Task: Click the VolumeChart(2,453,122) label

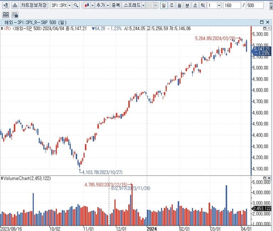Action: (x=27, y=178)
